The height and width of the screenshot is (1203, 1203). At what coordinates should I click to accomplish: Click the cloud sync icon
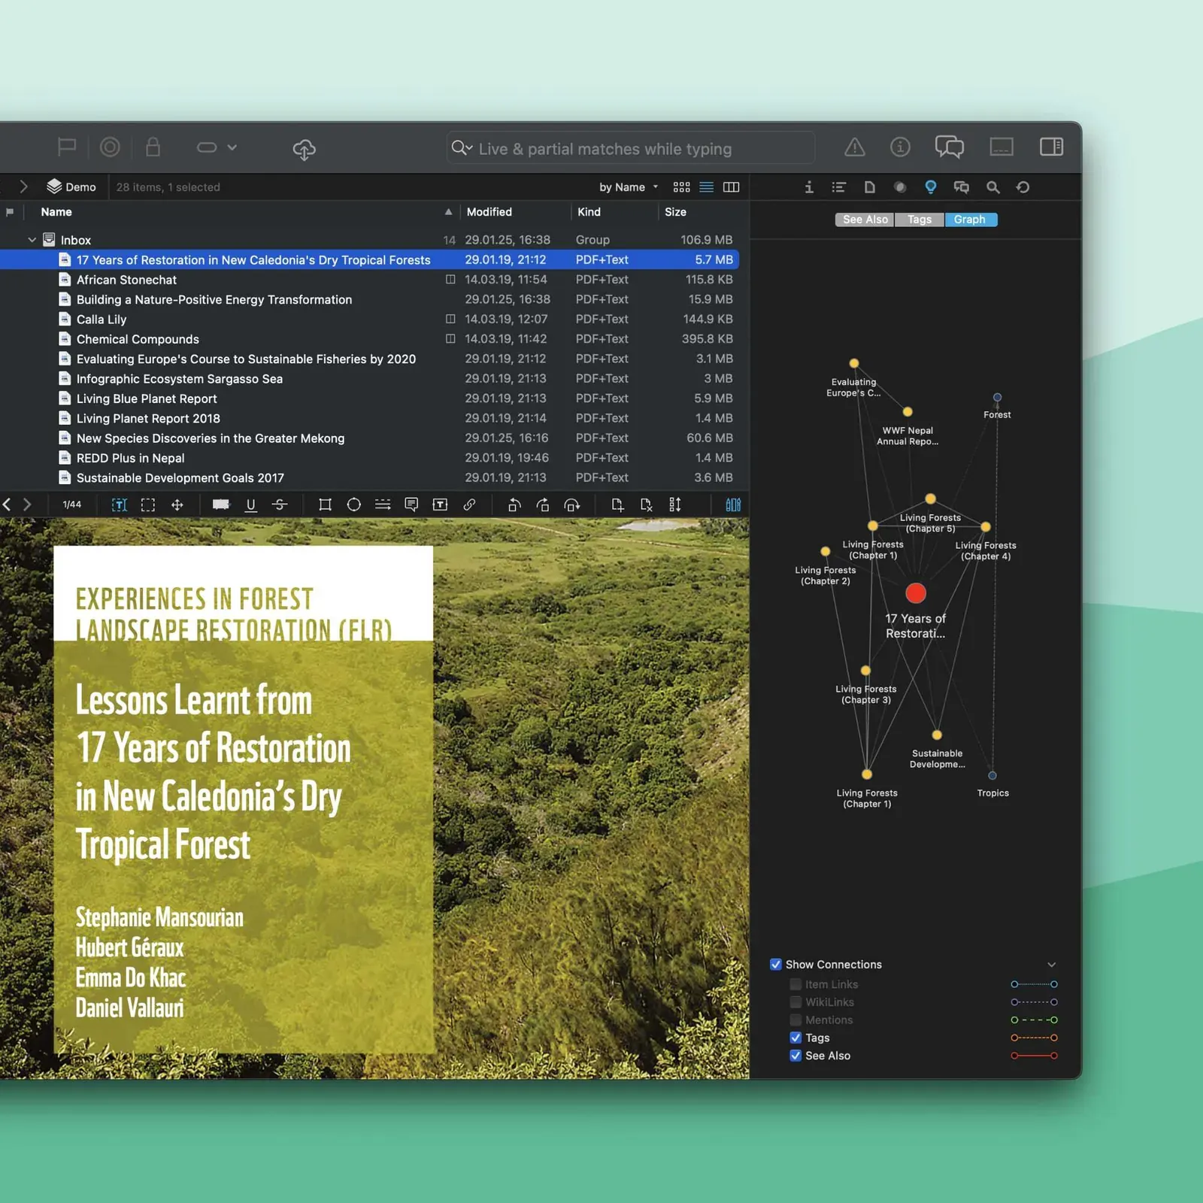(x=304, y=149)
